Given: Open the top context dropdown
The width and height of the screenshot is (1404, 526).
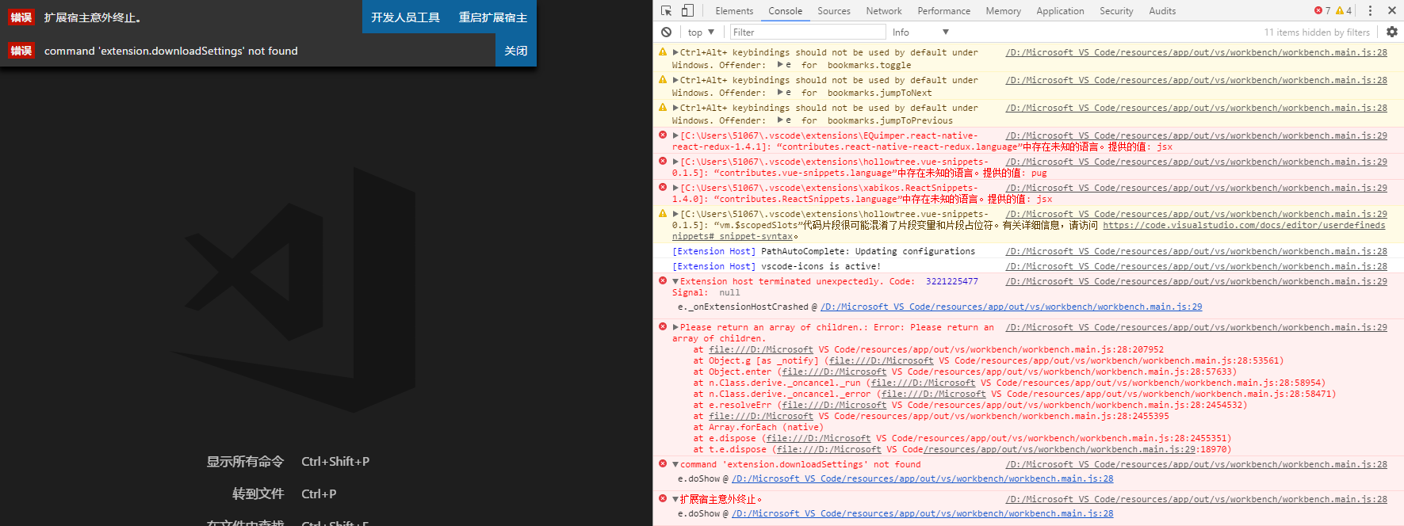Looking at the screenshot, I should click(701, 32).
